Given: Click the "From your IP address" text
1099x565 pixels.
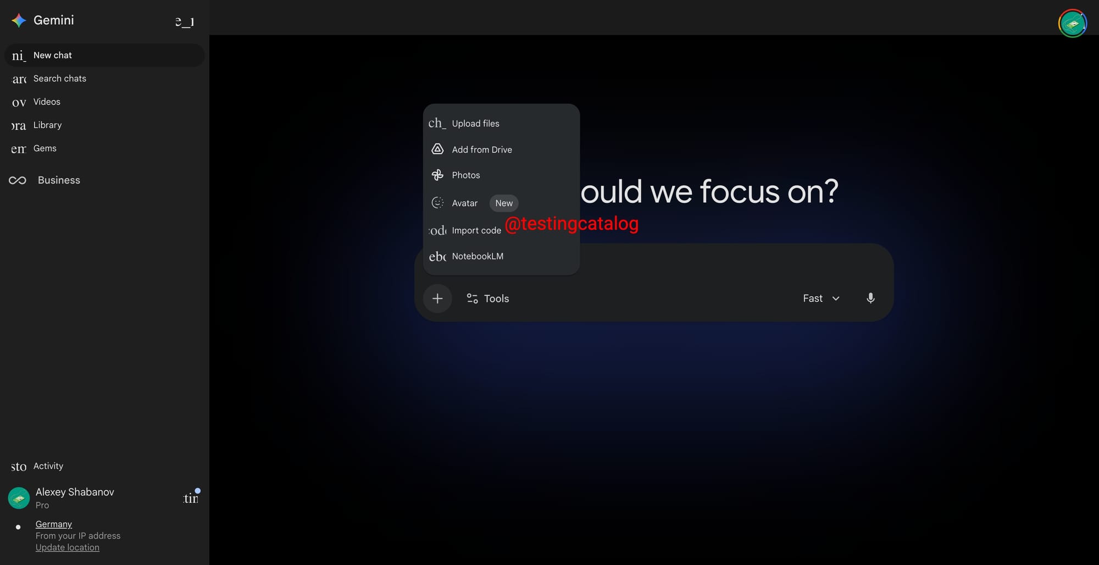Looking at the screenshot, I should pyautogui.click(x=78, y=536).
